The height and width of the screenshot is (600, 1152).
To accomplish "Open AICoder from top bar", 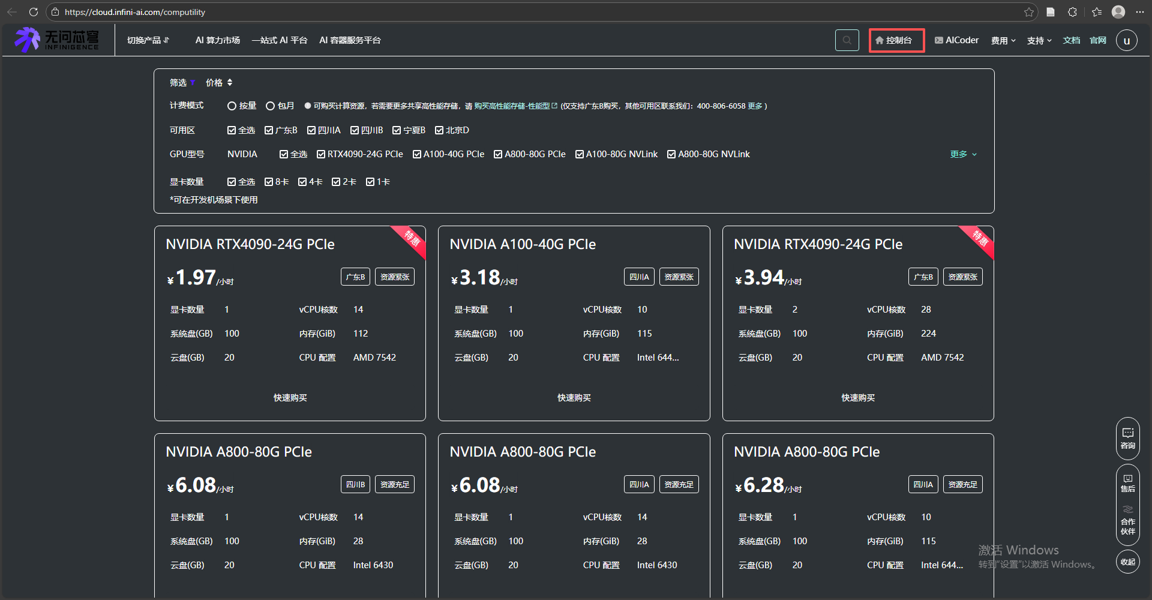I will coord(956,40).
